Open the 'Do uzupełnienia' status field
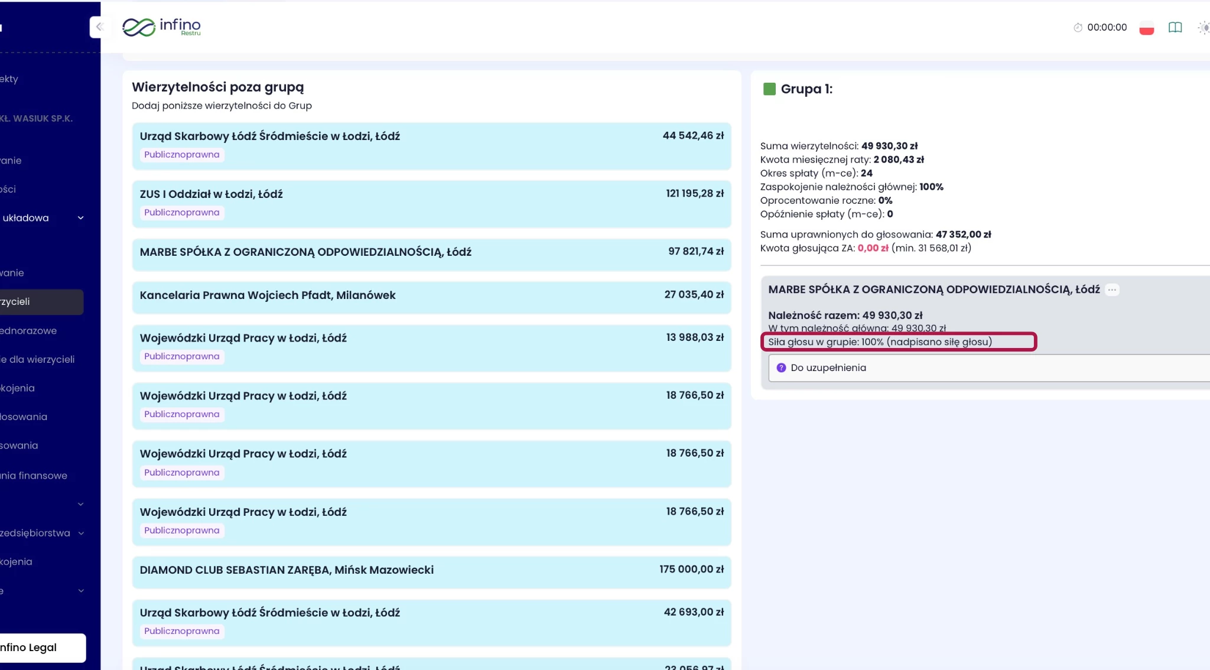The width and height of the screenshot is (1210, 670). coord(989,367)
